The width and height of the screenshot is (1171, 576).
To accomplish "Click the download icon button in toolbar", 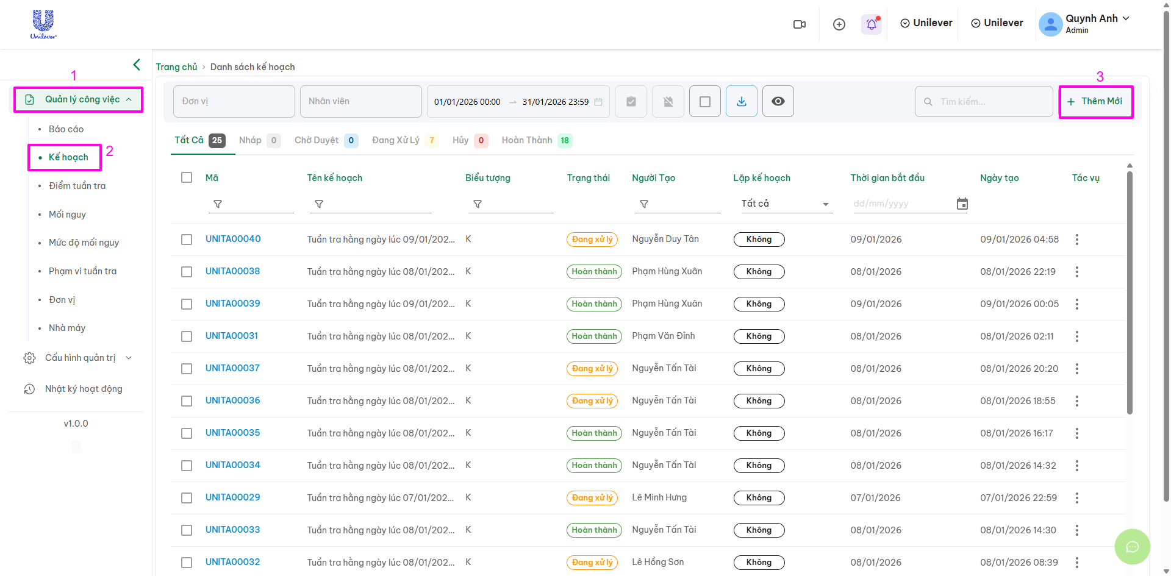I will (x=742, y=101).
